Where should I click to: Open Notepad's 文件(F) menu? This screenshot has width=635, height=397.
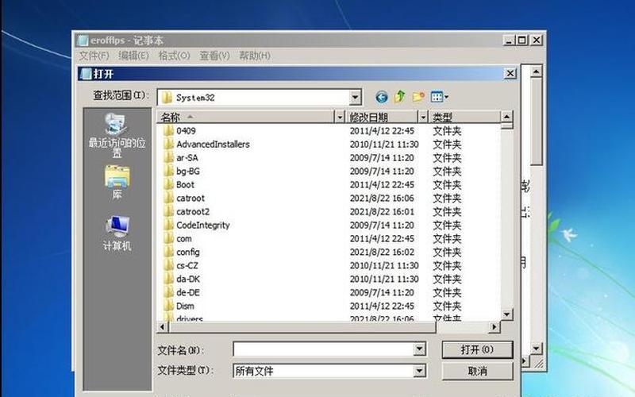94,56
